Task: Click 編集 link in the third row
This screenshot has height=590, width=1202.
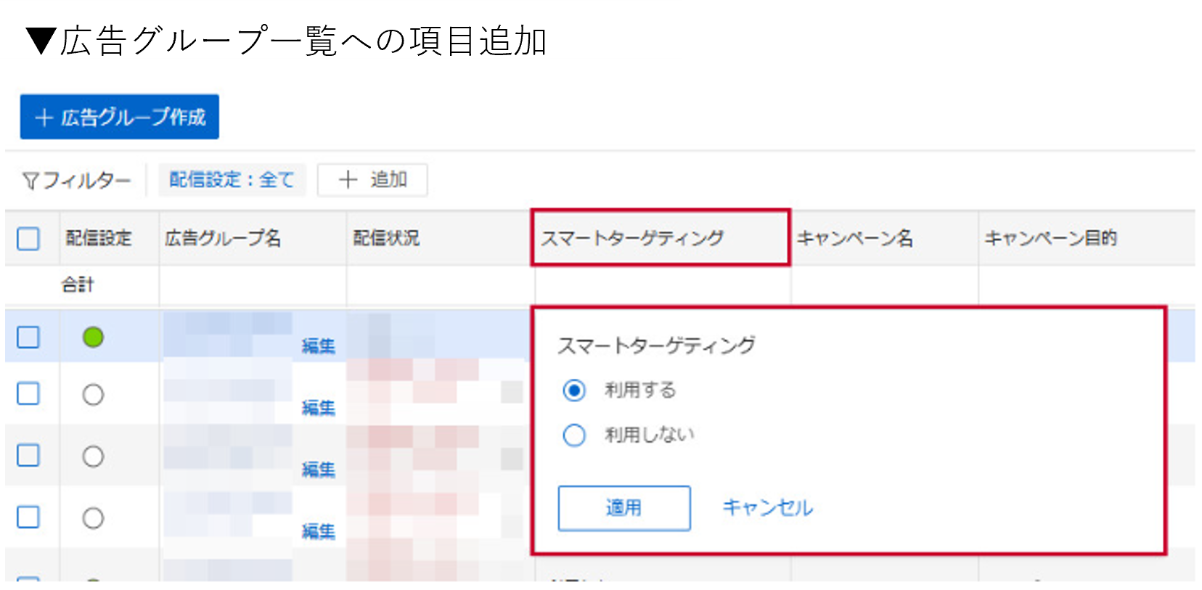Action: click(x=319, y=470)
